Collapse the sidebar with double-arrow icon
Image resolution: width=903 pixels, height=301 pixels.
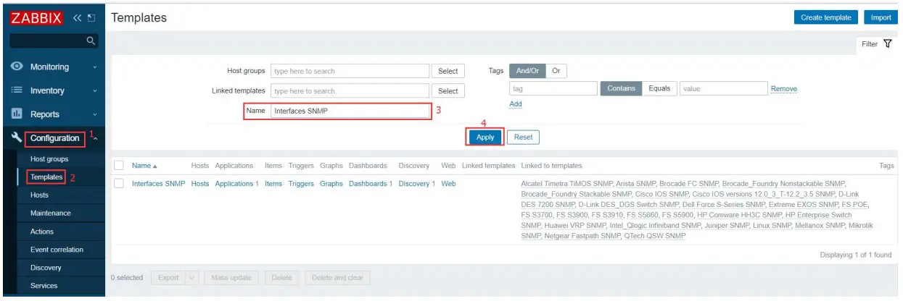pyautogui.click(x=78, y=17)
